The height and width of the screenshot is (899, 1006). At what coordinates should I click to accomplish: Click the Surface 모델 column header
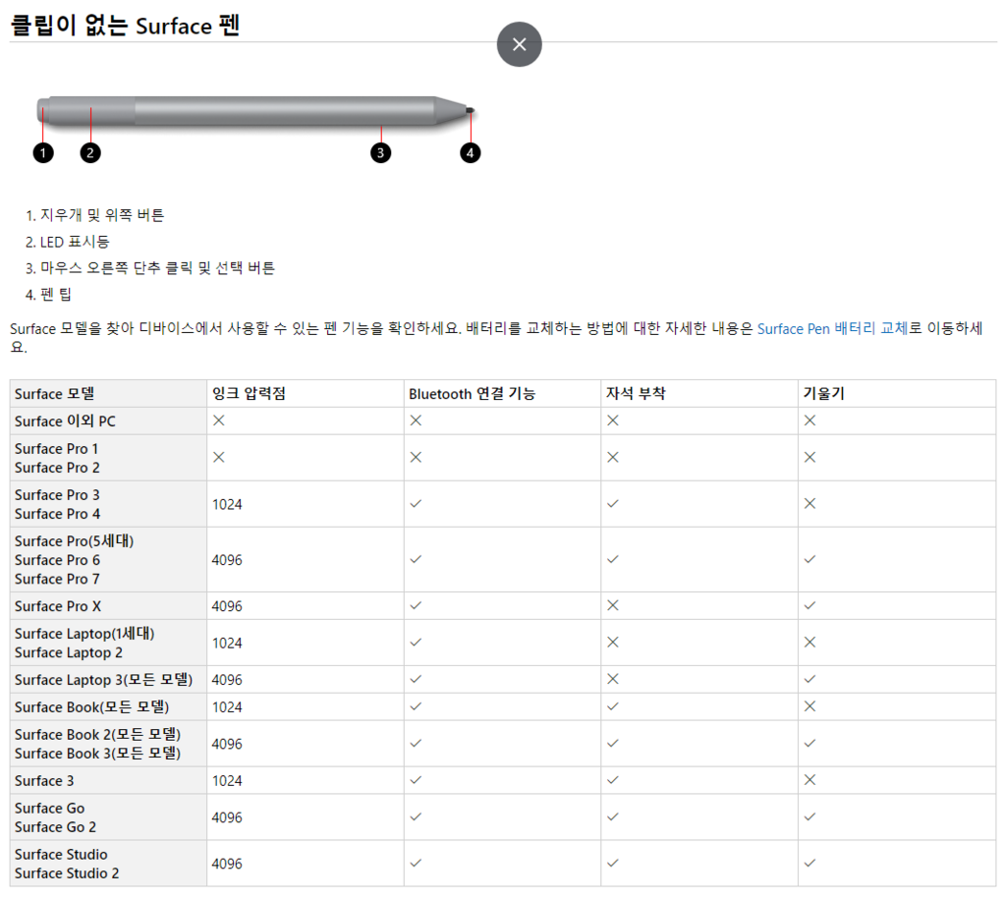[55, 393]
